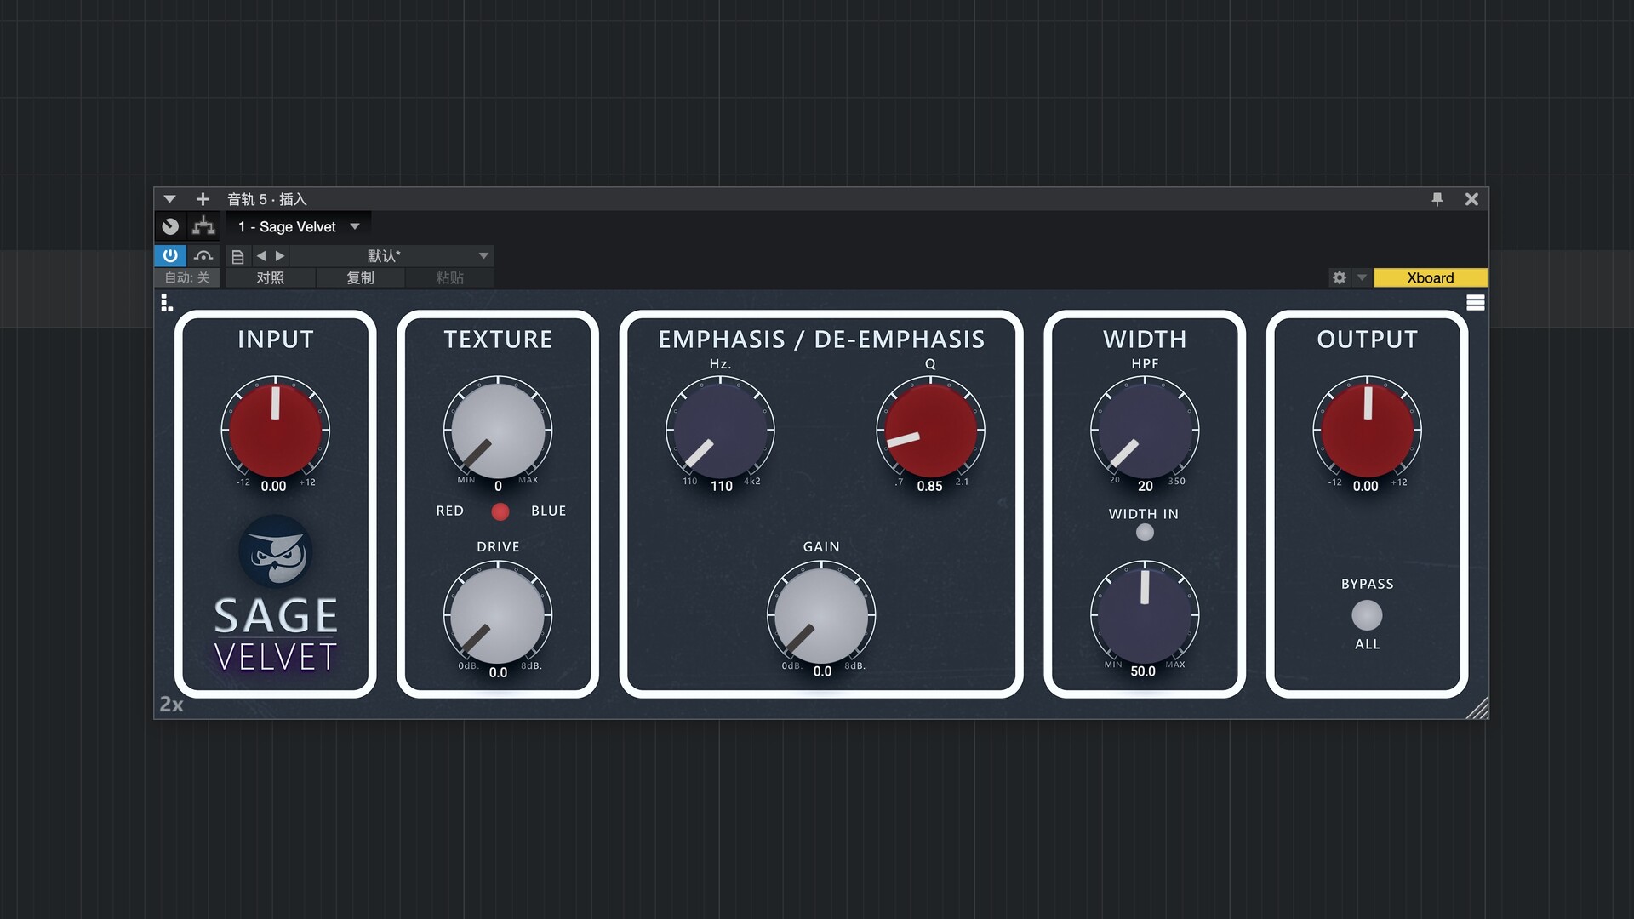
Task: Switch to the Xboard tab
Action: 1431,277
